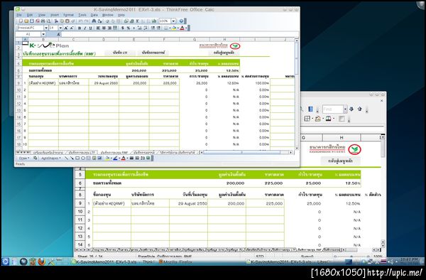Choose the Rectangle shape tool
This screenshot has width=426, height=280.
[77, 158]
